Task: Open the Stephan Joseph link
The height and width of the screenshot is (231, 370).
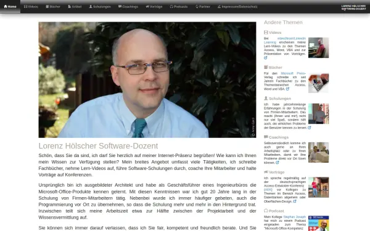Action: point(295,217)
